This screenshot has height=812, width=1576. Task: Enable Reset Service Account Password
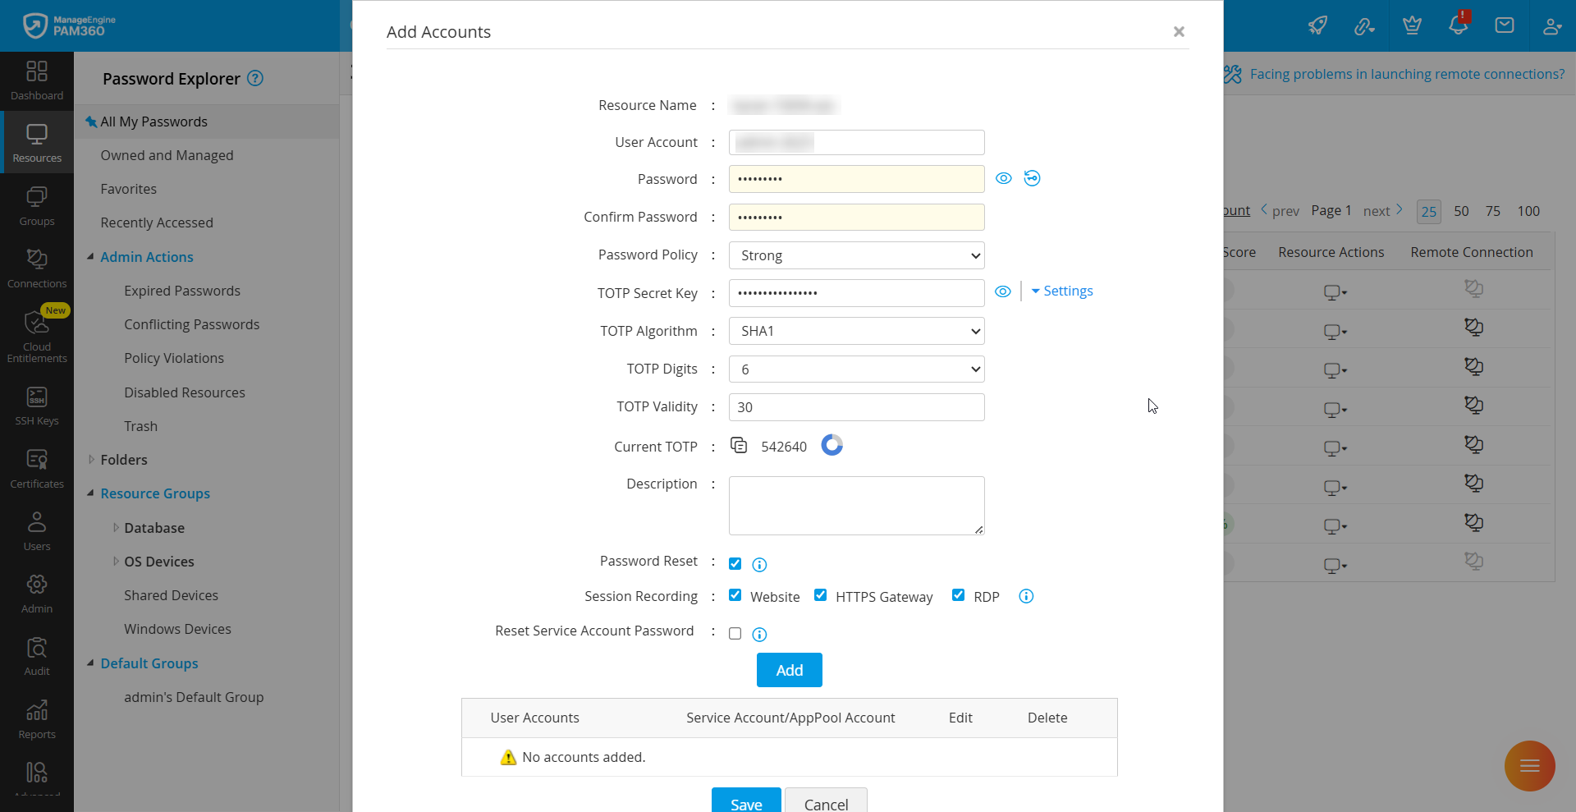pyautogui.click(x=735, y=633)
